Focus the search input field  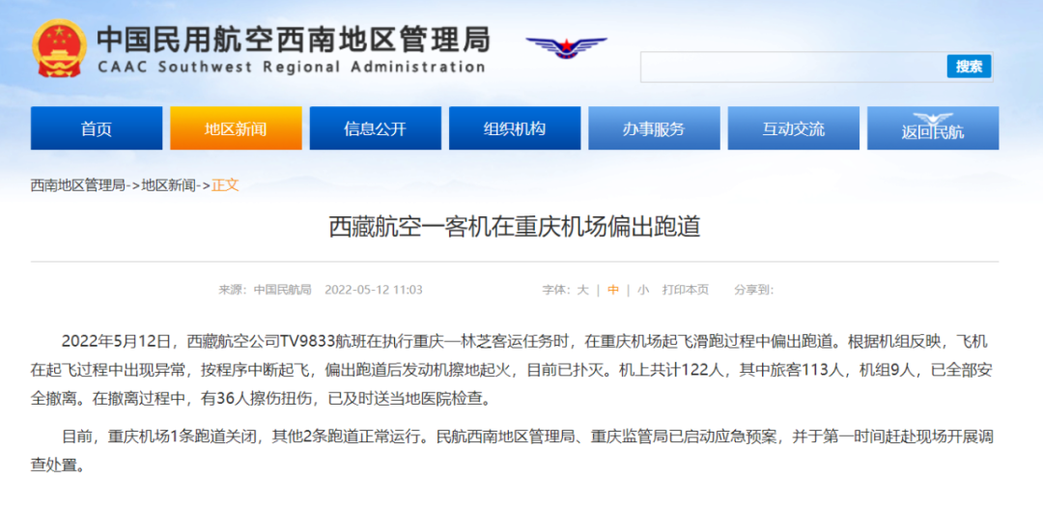[793, 67]
